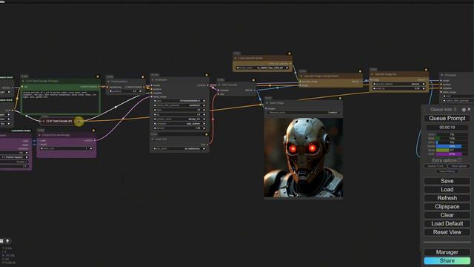Open the ComfyUI Manager
Viewport: 474px width, 267px height.
tap(447, 252)
